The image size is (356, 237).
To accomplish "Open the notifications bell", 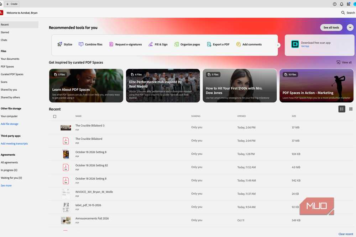I will [x=341, y=4].
